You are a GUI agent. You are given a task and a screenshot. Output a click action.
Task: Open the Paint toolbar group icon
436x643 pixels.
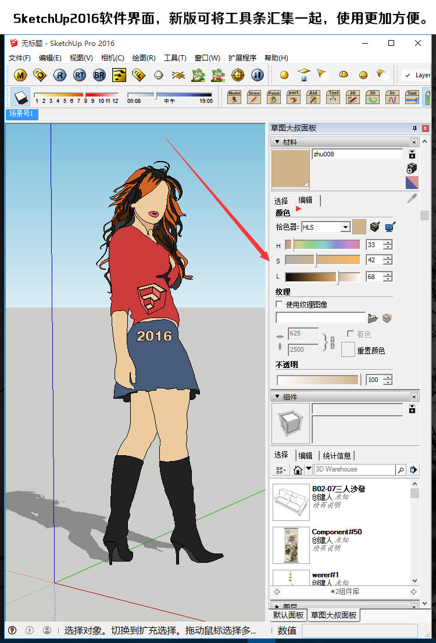(x=274, y=97)
